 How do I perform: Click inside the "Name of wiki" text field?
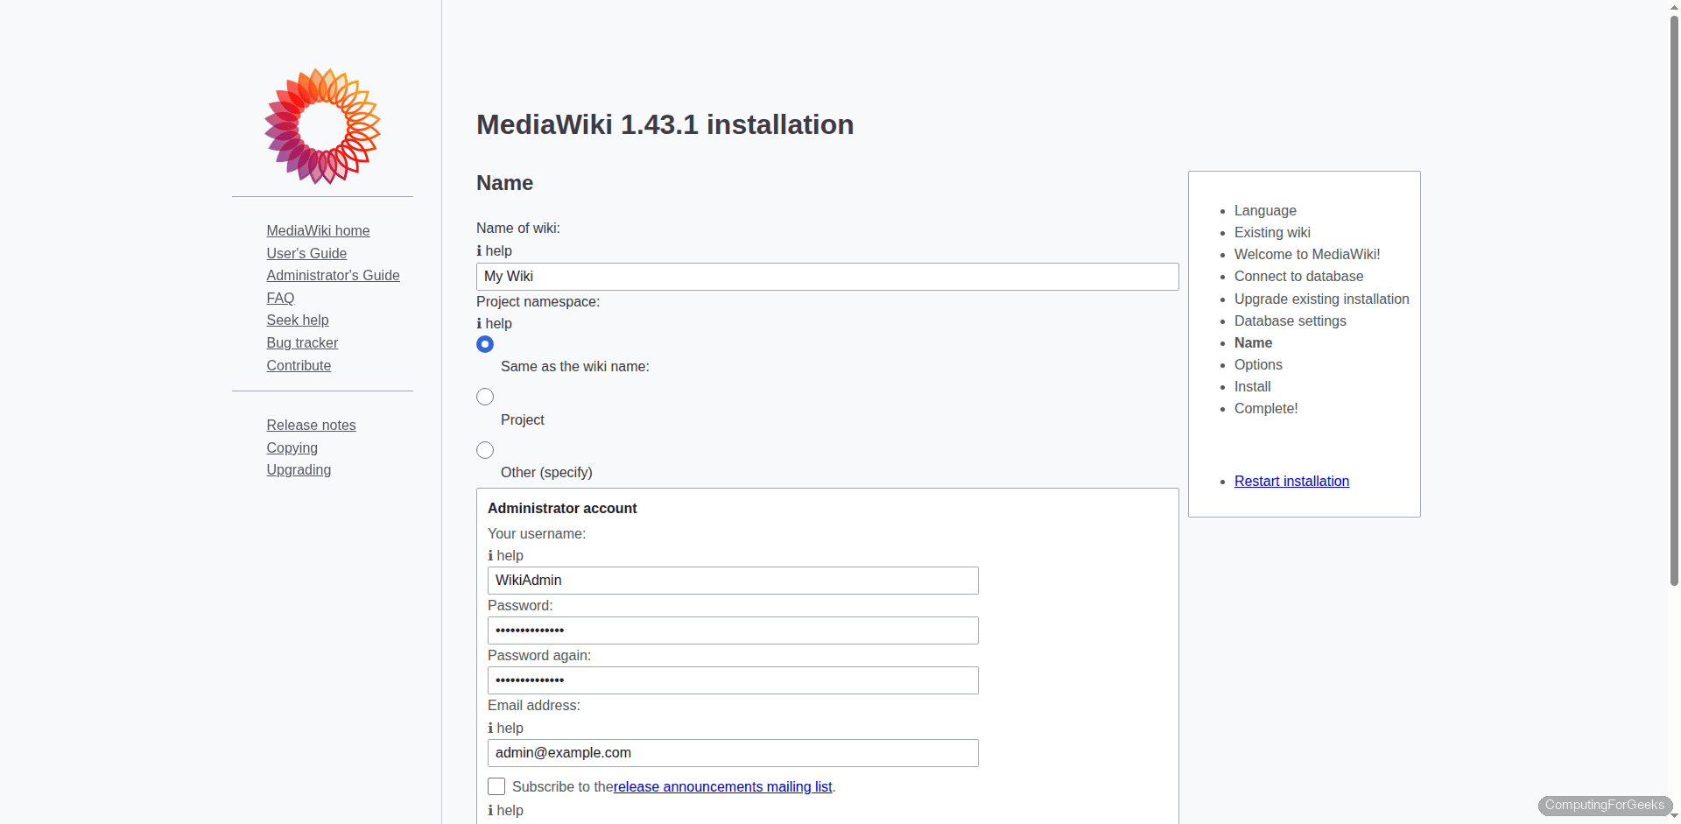(826, 276)
